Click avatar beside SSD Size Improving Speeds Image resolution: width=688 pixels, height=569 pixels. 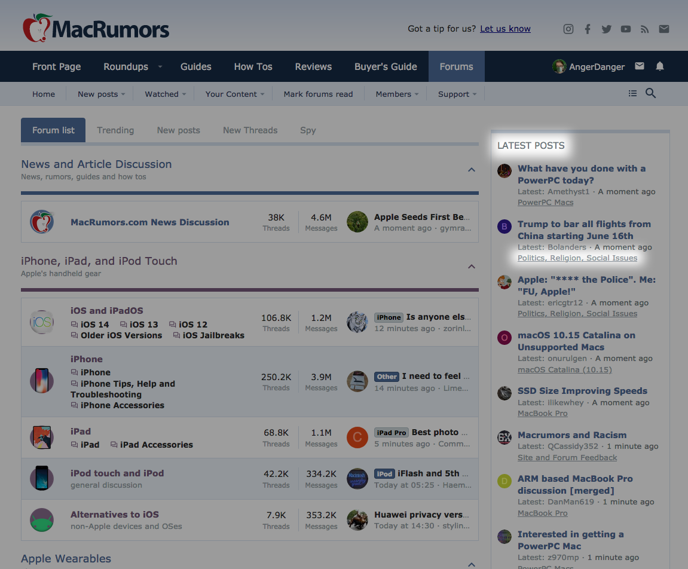(x=504, y=393)
